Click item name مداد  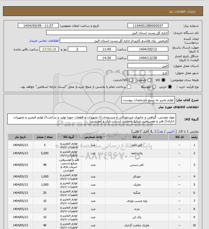[137, 209]
